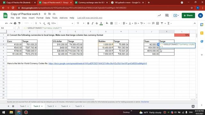Screen dimensions: 205x115
Task: Open the Insert menu
Action: tap(31, 18)
